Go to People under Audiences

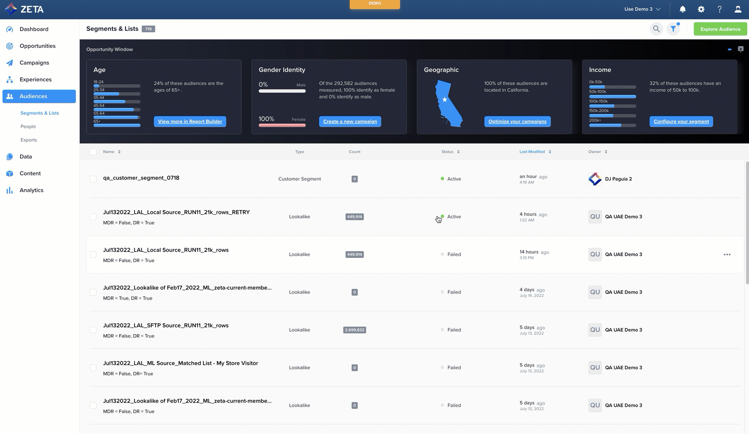click(x=28, y=127)
